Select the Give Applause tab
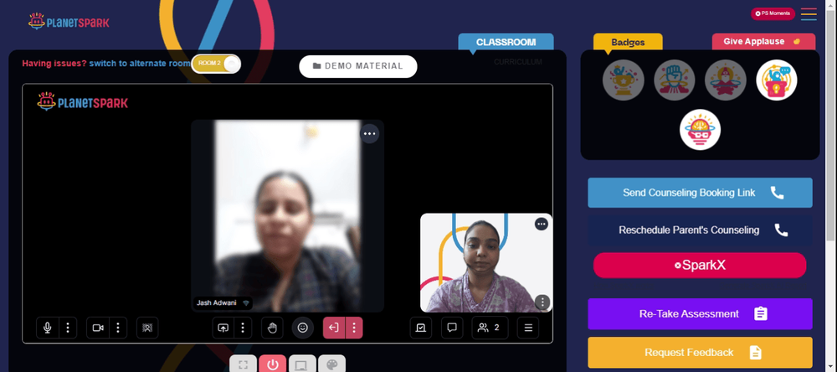Viewport: 837px width, 372px height. pos(763,42)
